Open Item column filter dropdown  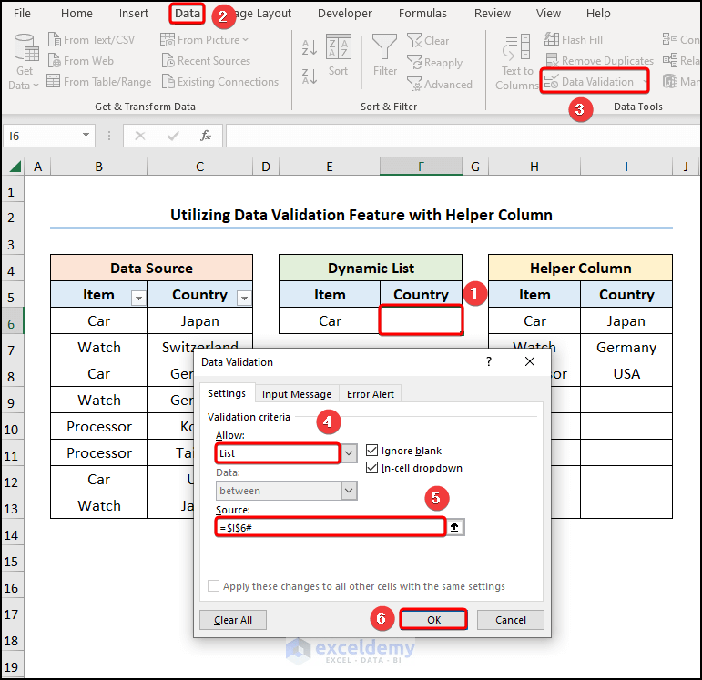click(x=138, y=298)
